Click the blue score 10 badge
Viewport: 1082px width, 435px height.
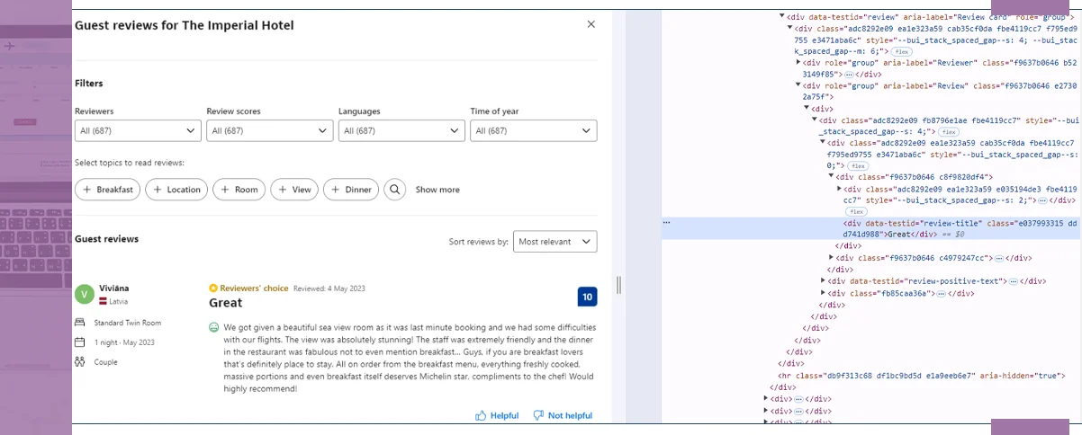pyautogui.click(x=587, y=297)
